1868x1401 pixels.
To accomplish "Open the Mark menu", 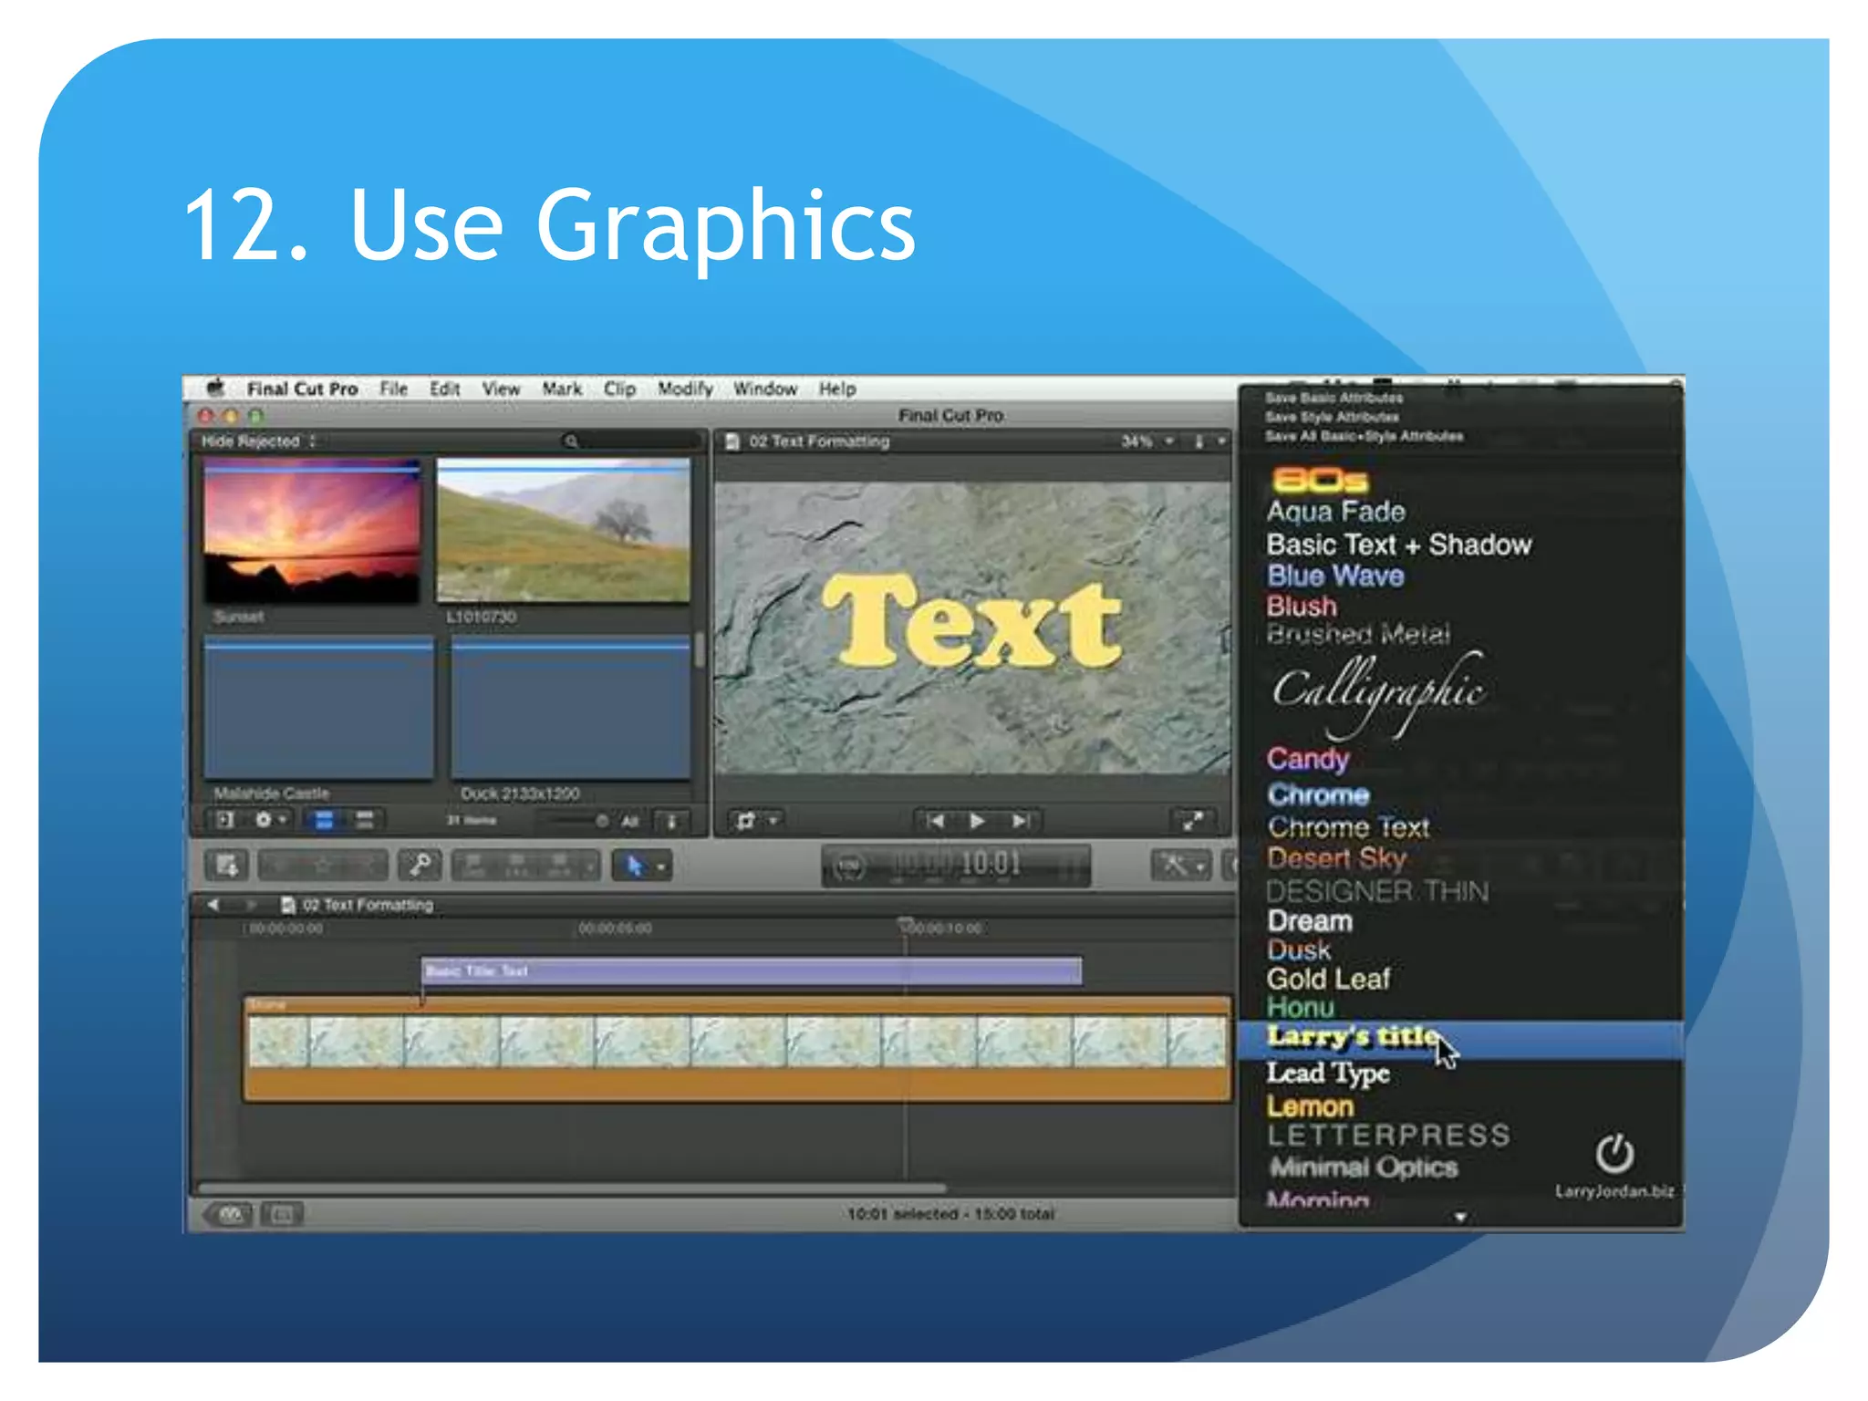I will coord(562,389).
